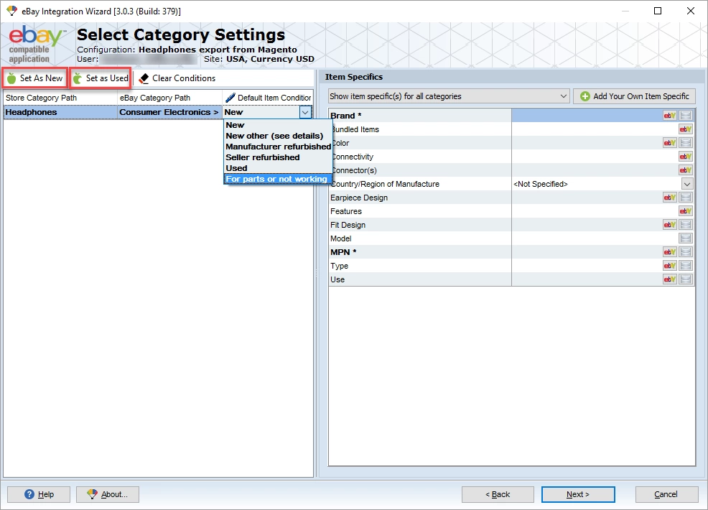Click the database icon for Fit Design
Viewport: 708px width, 510px height.
click(686, 225)
